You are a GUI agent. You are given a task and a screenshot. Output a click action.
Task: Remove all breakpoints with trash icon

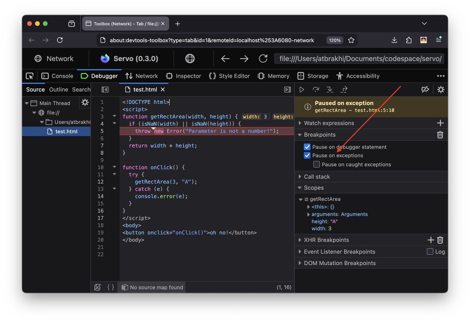click(440, 135)
